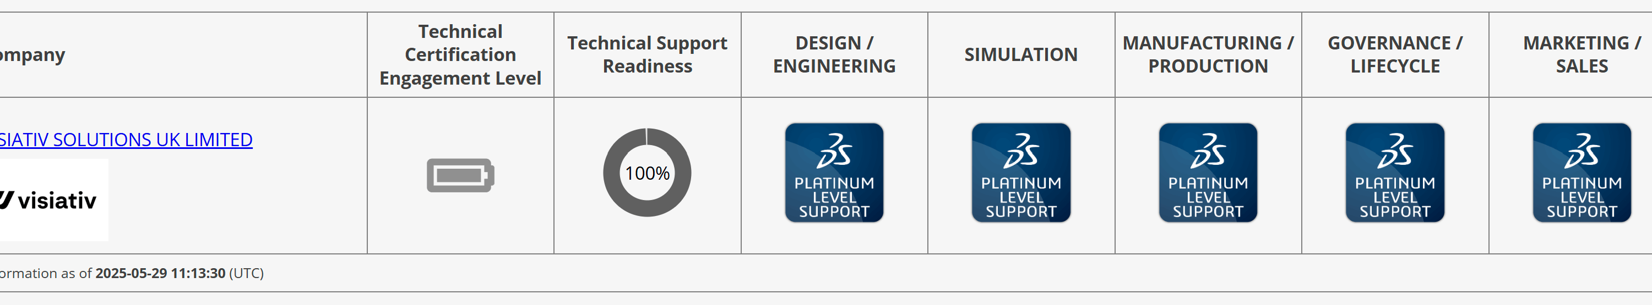Click the 100% text inside the donut

(647, 173)
